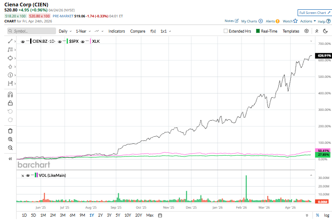Image resolution: width=332 pixels, height=220 pixels.
Task: Open the Indicators menu
Action: (117, 31)
